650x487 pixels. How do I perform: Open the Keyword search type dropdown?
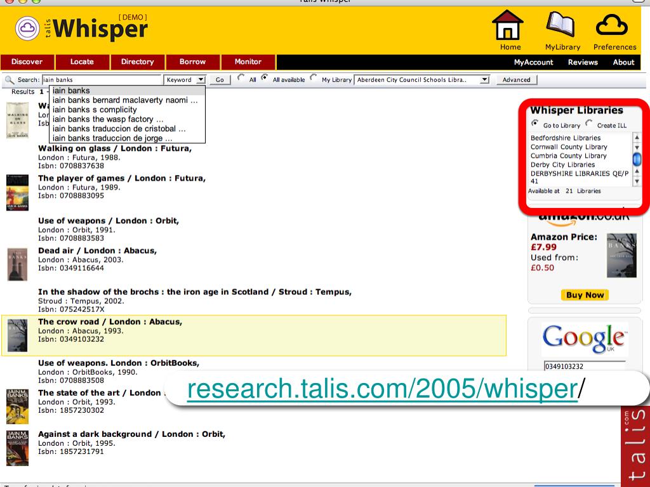(x=185, y=79)
